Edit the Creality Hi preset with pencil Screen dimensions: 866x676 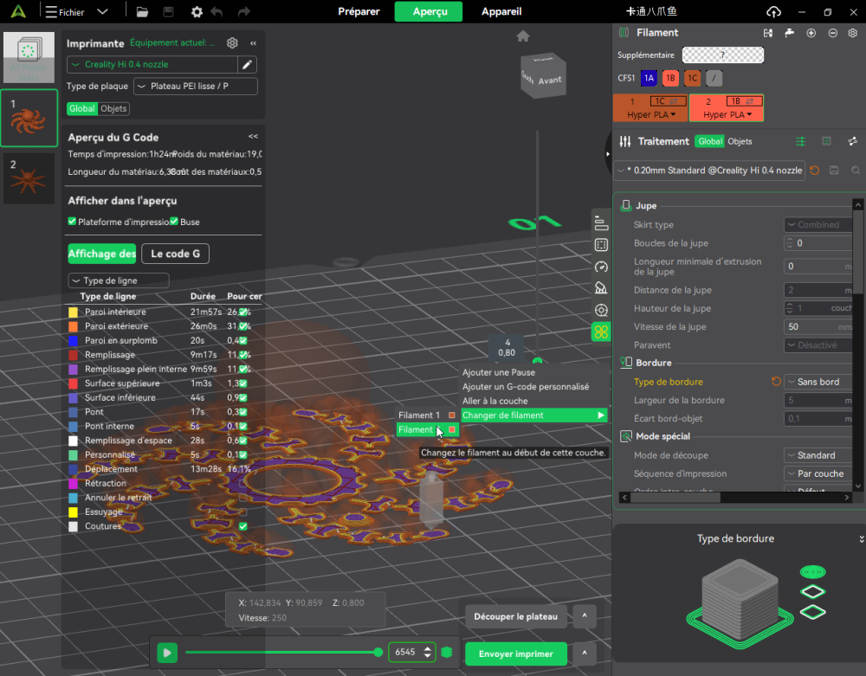point(248,65)
